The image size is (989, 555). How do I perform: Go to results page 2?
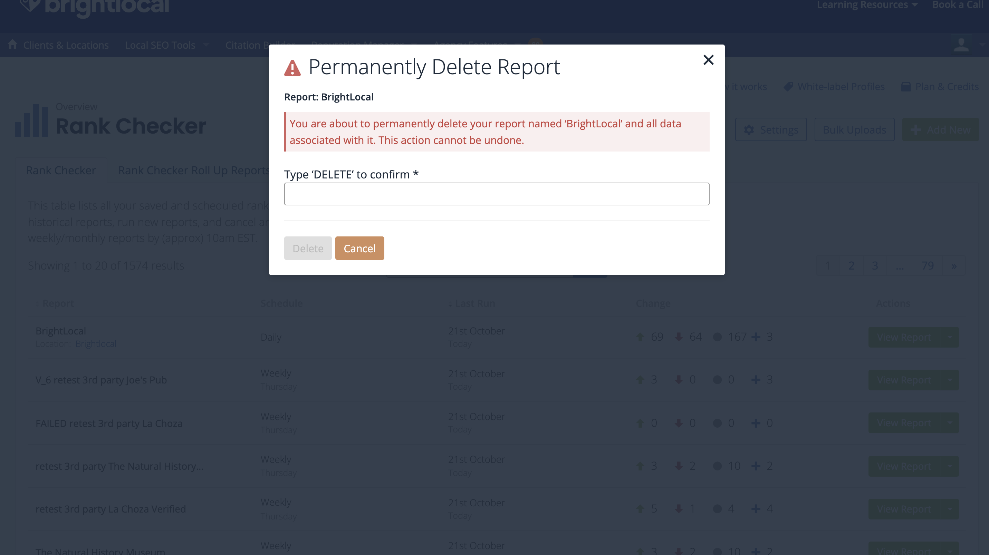(x=851, y=266)
